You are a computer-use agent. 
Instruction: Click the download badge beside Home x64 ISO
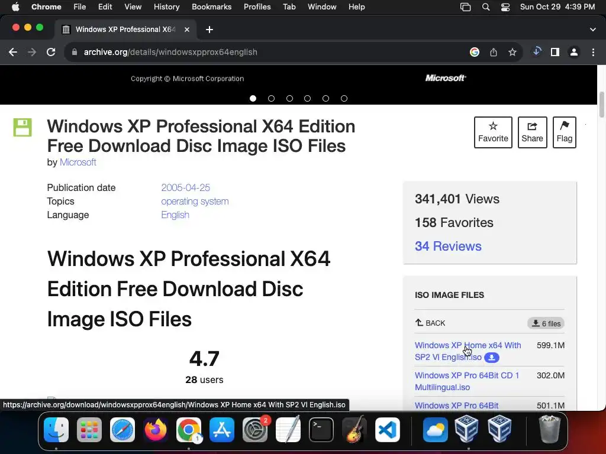tap(492, 358)
